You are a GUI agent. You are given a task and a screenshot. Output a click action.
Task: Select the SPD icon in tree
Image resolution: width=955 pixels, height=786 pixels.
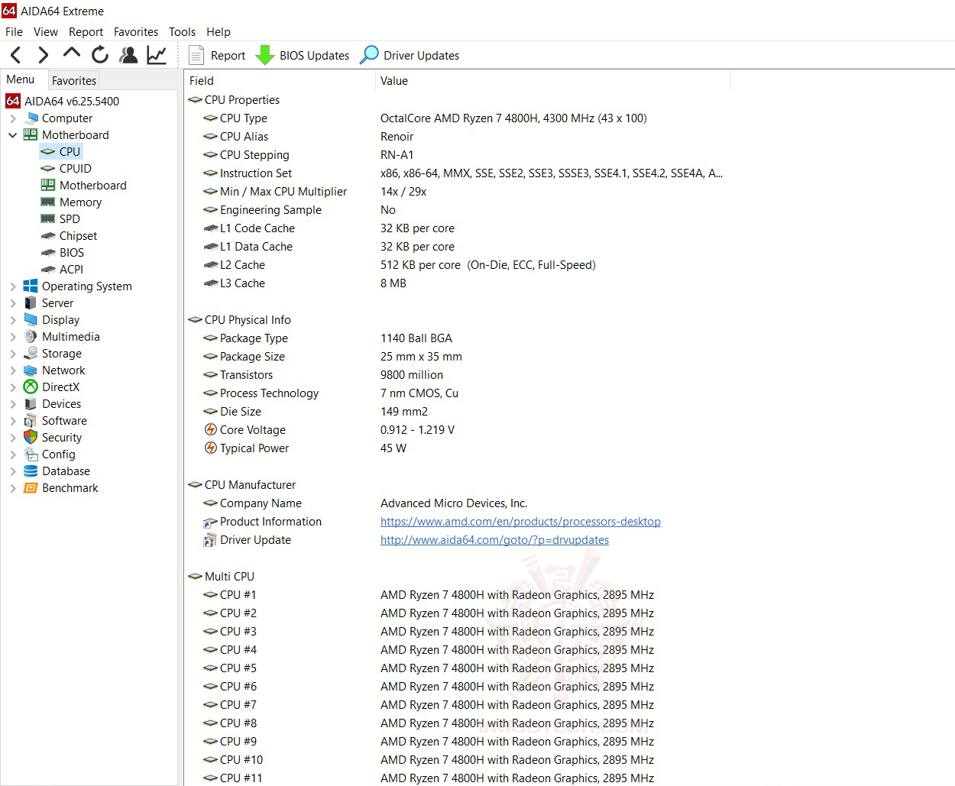[x=47, y=219]
